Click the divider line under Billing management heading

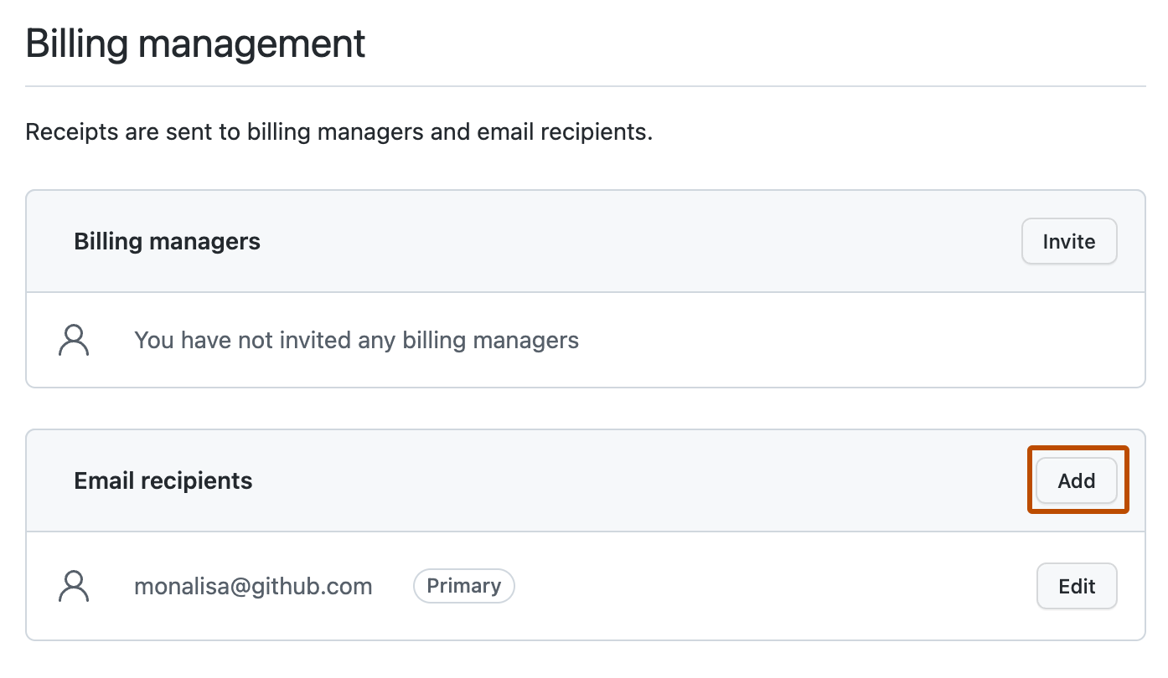tap(585, 86)
